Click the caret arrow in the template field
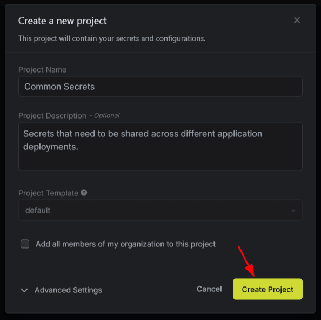The height and width of the screenshot is (320, 321). (x=293, y=211)
